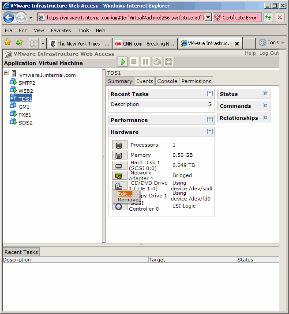Expand the Performance panel

tap(210, 120)
